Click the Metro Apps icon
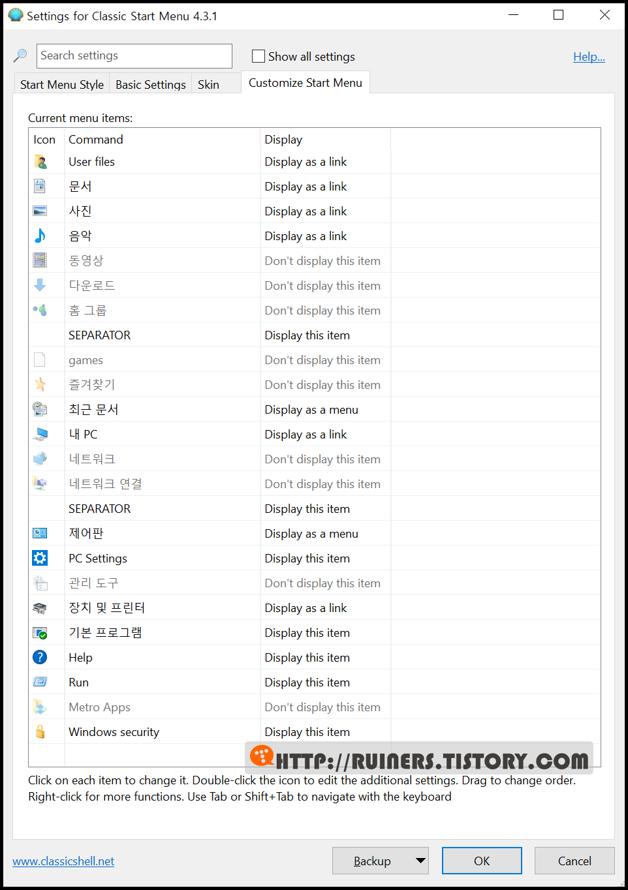This screenshot has width=628, height=890. (x=40, y=707)
